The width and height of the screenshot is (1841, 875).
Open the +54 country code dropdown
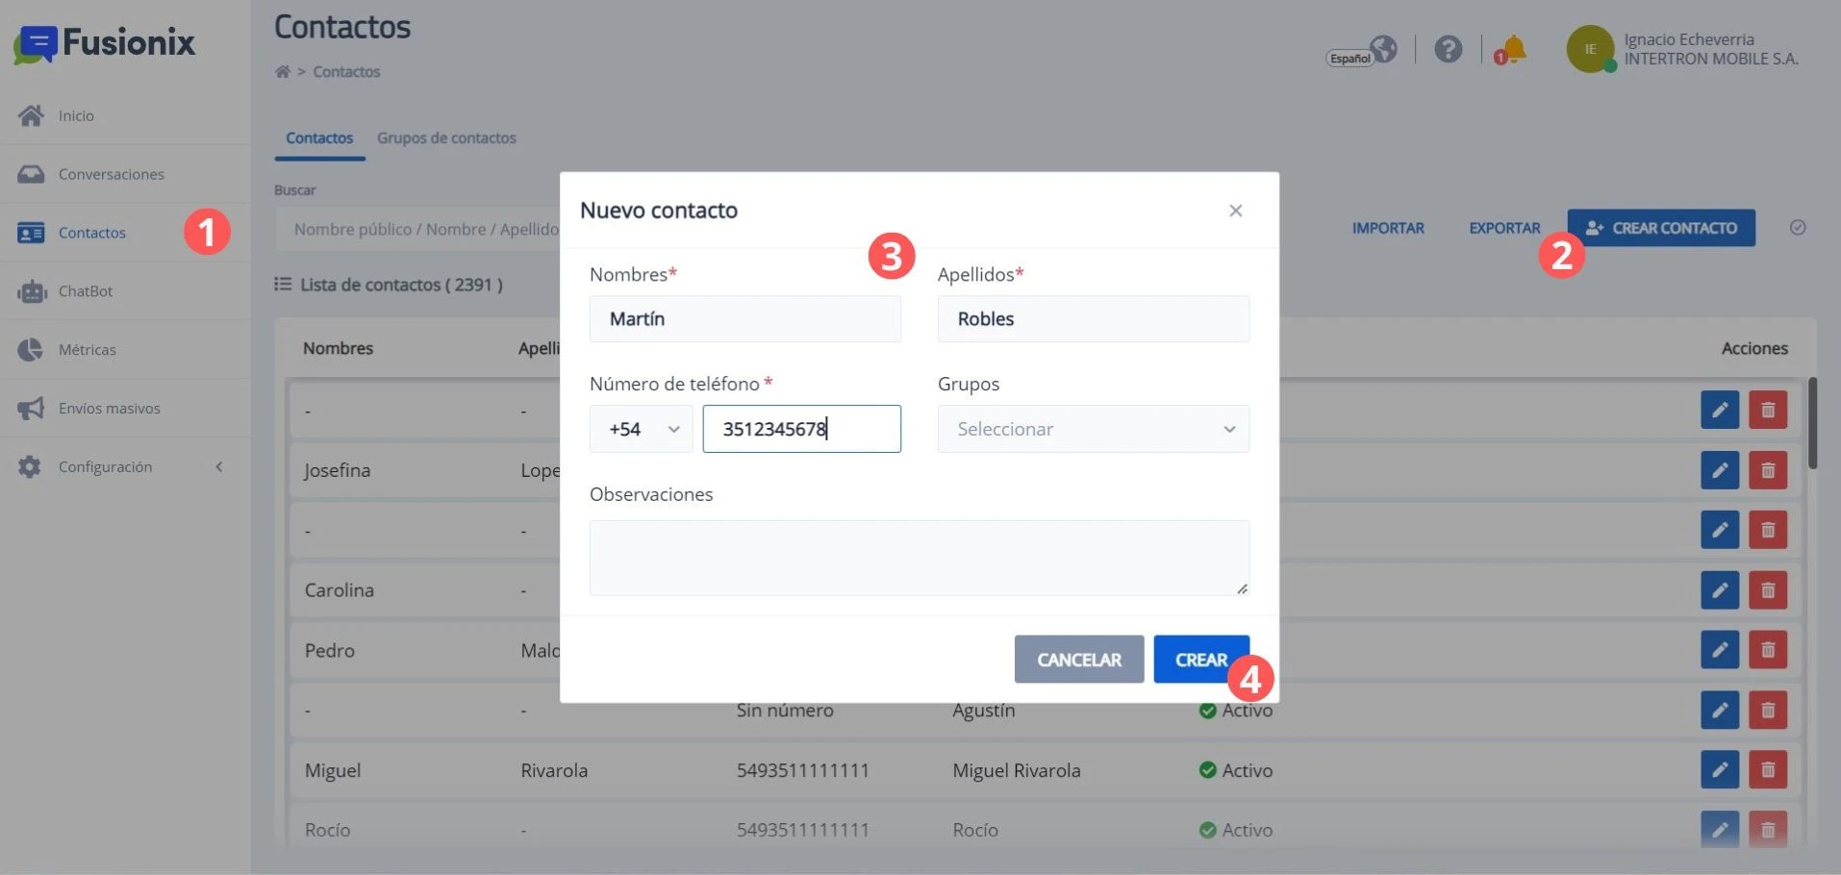[641, 429]
